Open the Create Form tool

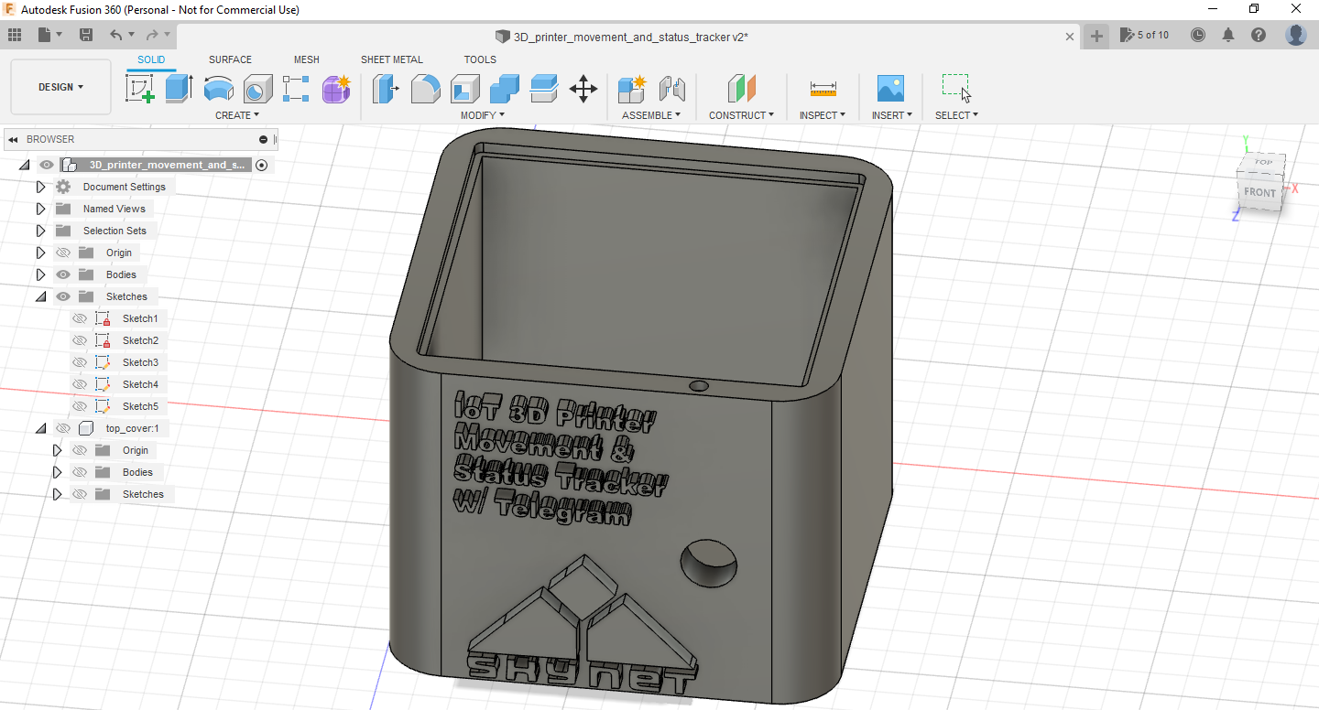tap(335, 89)
